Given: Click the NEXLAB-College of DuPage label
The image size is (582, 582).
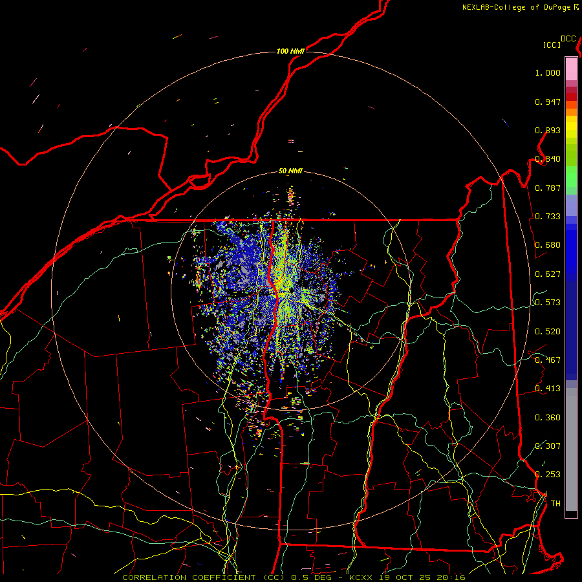Looking at the screenshot, I should (x=516, y=7).
